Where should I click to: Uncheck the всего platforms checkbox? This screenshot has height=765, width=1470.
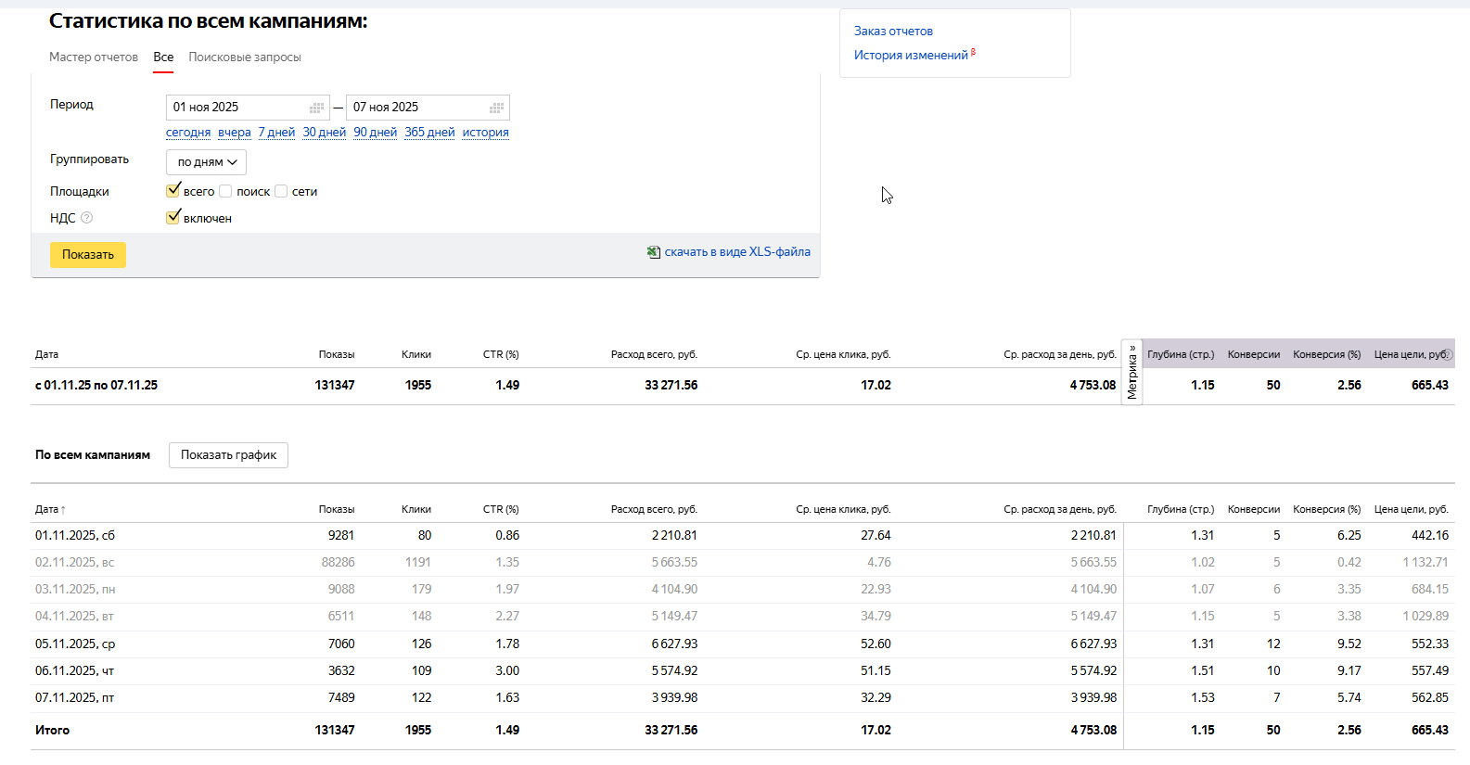tap(173, 191)
